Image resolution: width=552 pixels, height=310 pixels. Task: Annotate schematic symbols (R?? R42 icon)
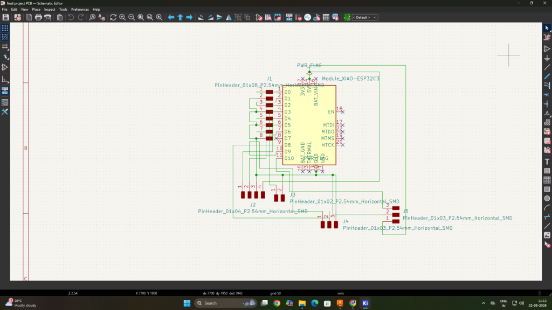pyautogui.click(x=289, y=17)
